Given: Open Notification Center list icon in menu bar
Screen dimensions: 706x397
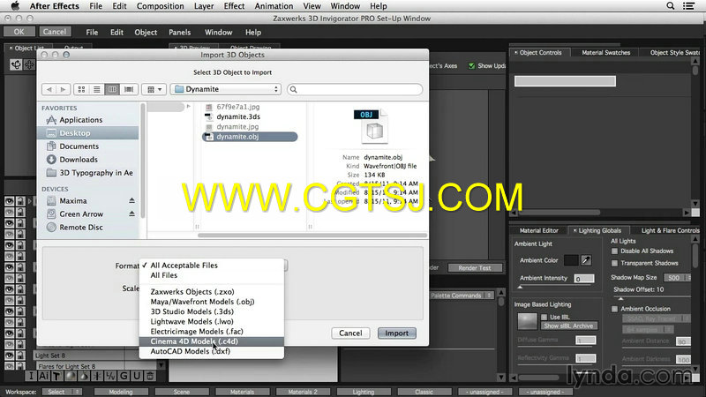Looking at the screenshot, I should pyautogui.click(x=689, y=6).
